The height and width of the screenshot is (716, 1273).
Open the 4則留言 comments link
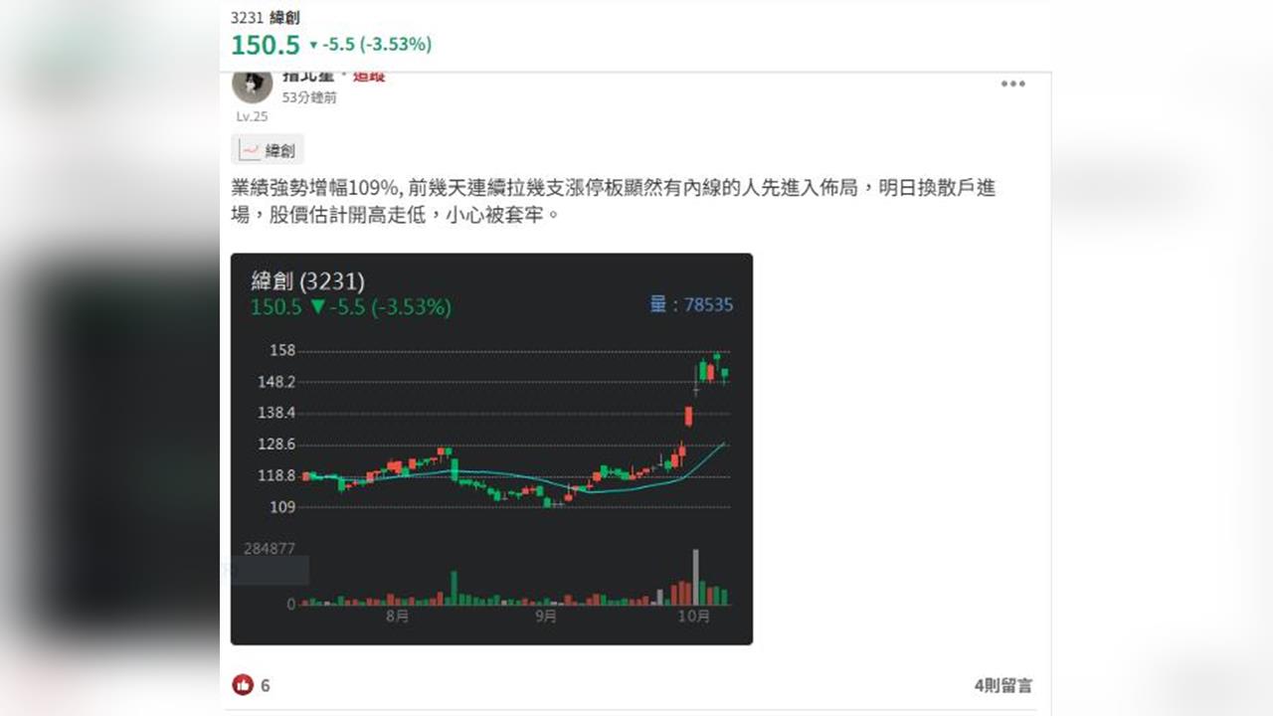(x=1002, y=685)
